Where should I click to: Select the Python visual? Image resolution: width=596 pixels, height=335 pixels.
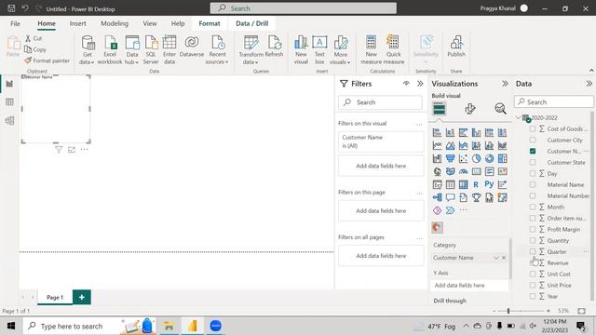(x=489, y=184)
